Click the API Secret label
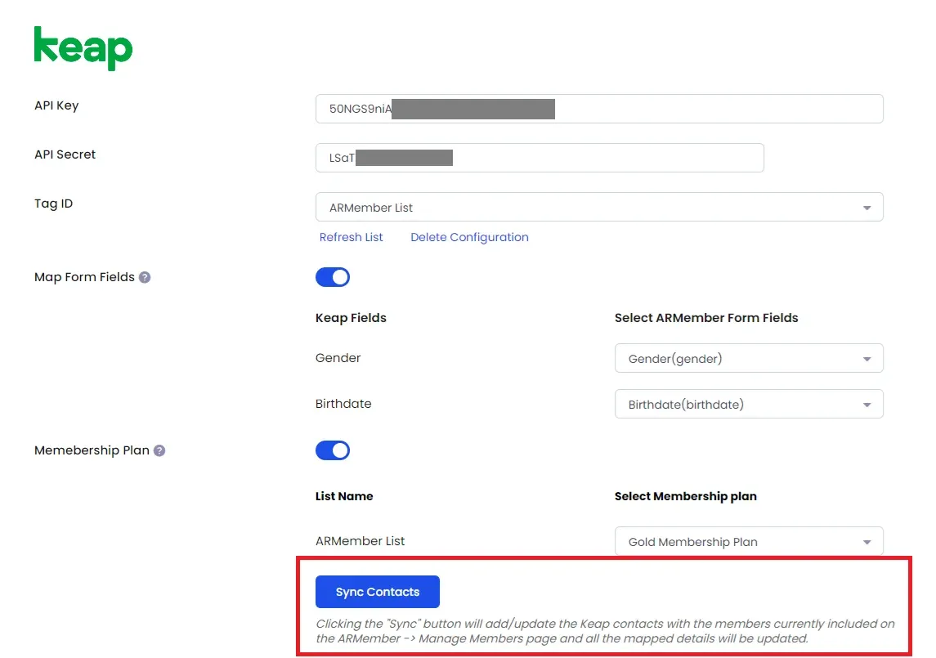The height and width of the screenshot is (658, 936). coord(65,154)
